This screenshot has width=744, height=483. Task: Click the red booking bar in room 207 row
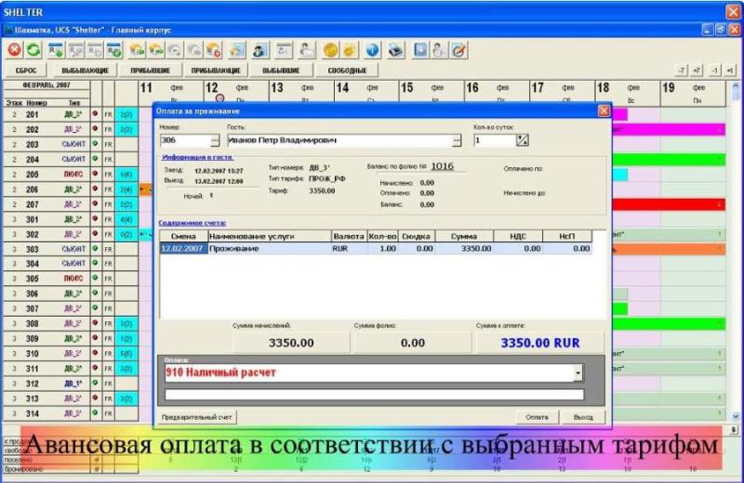point(669,204)
